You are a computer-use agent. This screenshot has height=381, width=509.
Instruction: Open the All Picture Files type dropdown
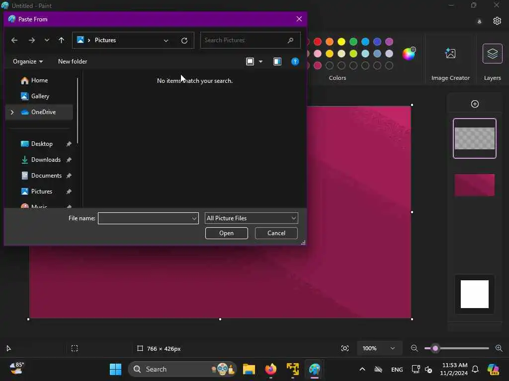251,218
